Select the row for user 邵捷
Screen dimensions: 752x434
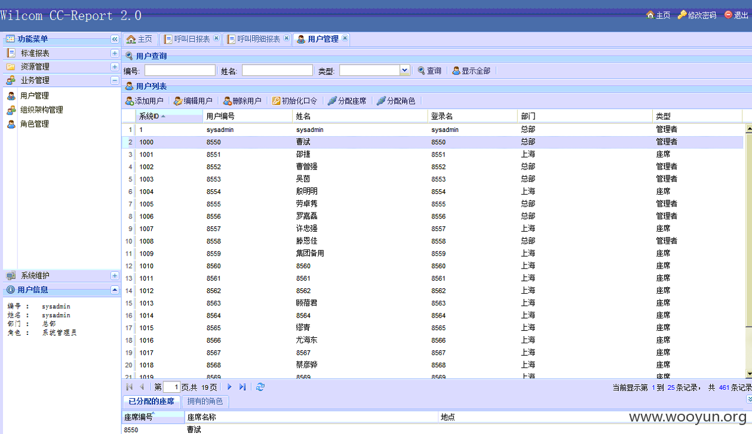pyautogui.click(x=433, y=155)
